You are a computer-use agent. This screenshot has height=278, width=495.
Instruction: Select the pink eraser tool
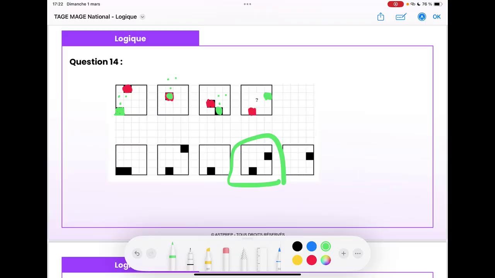226,259
